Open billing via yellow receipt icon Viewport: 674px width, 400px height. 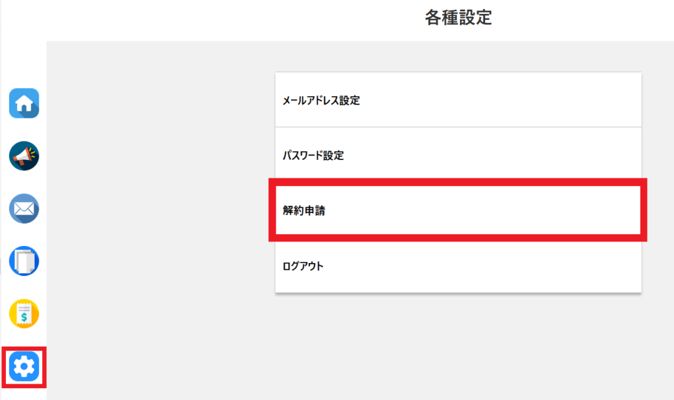click(24, 314)
